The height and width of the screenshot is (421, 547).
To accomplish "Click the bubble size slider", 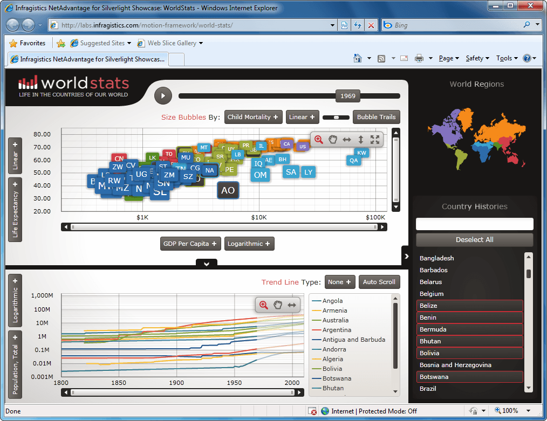I will tap(336, 118).
